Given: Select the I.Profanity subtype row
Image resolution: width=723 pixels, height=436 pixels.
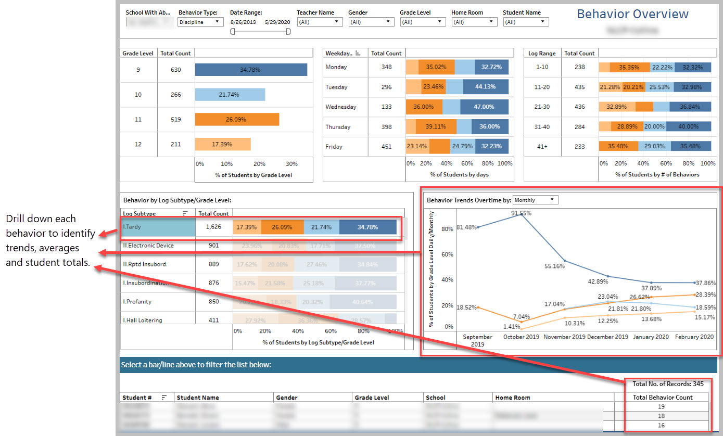Looking at the screenshot, I should [x=158, y=302].
